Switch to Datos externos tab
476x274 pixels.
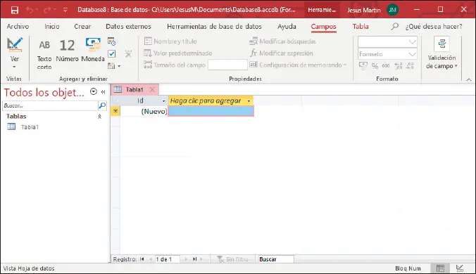128,27
